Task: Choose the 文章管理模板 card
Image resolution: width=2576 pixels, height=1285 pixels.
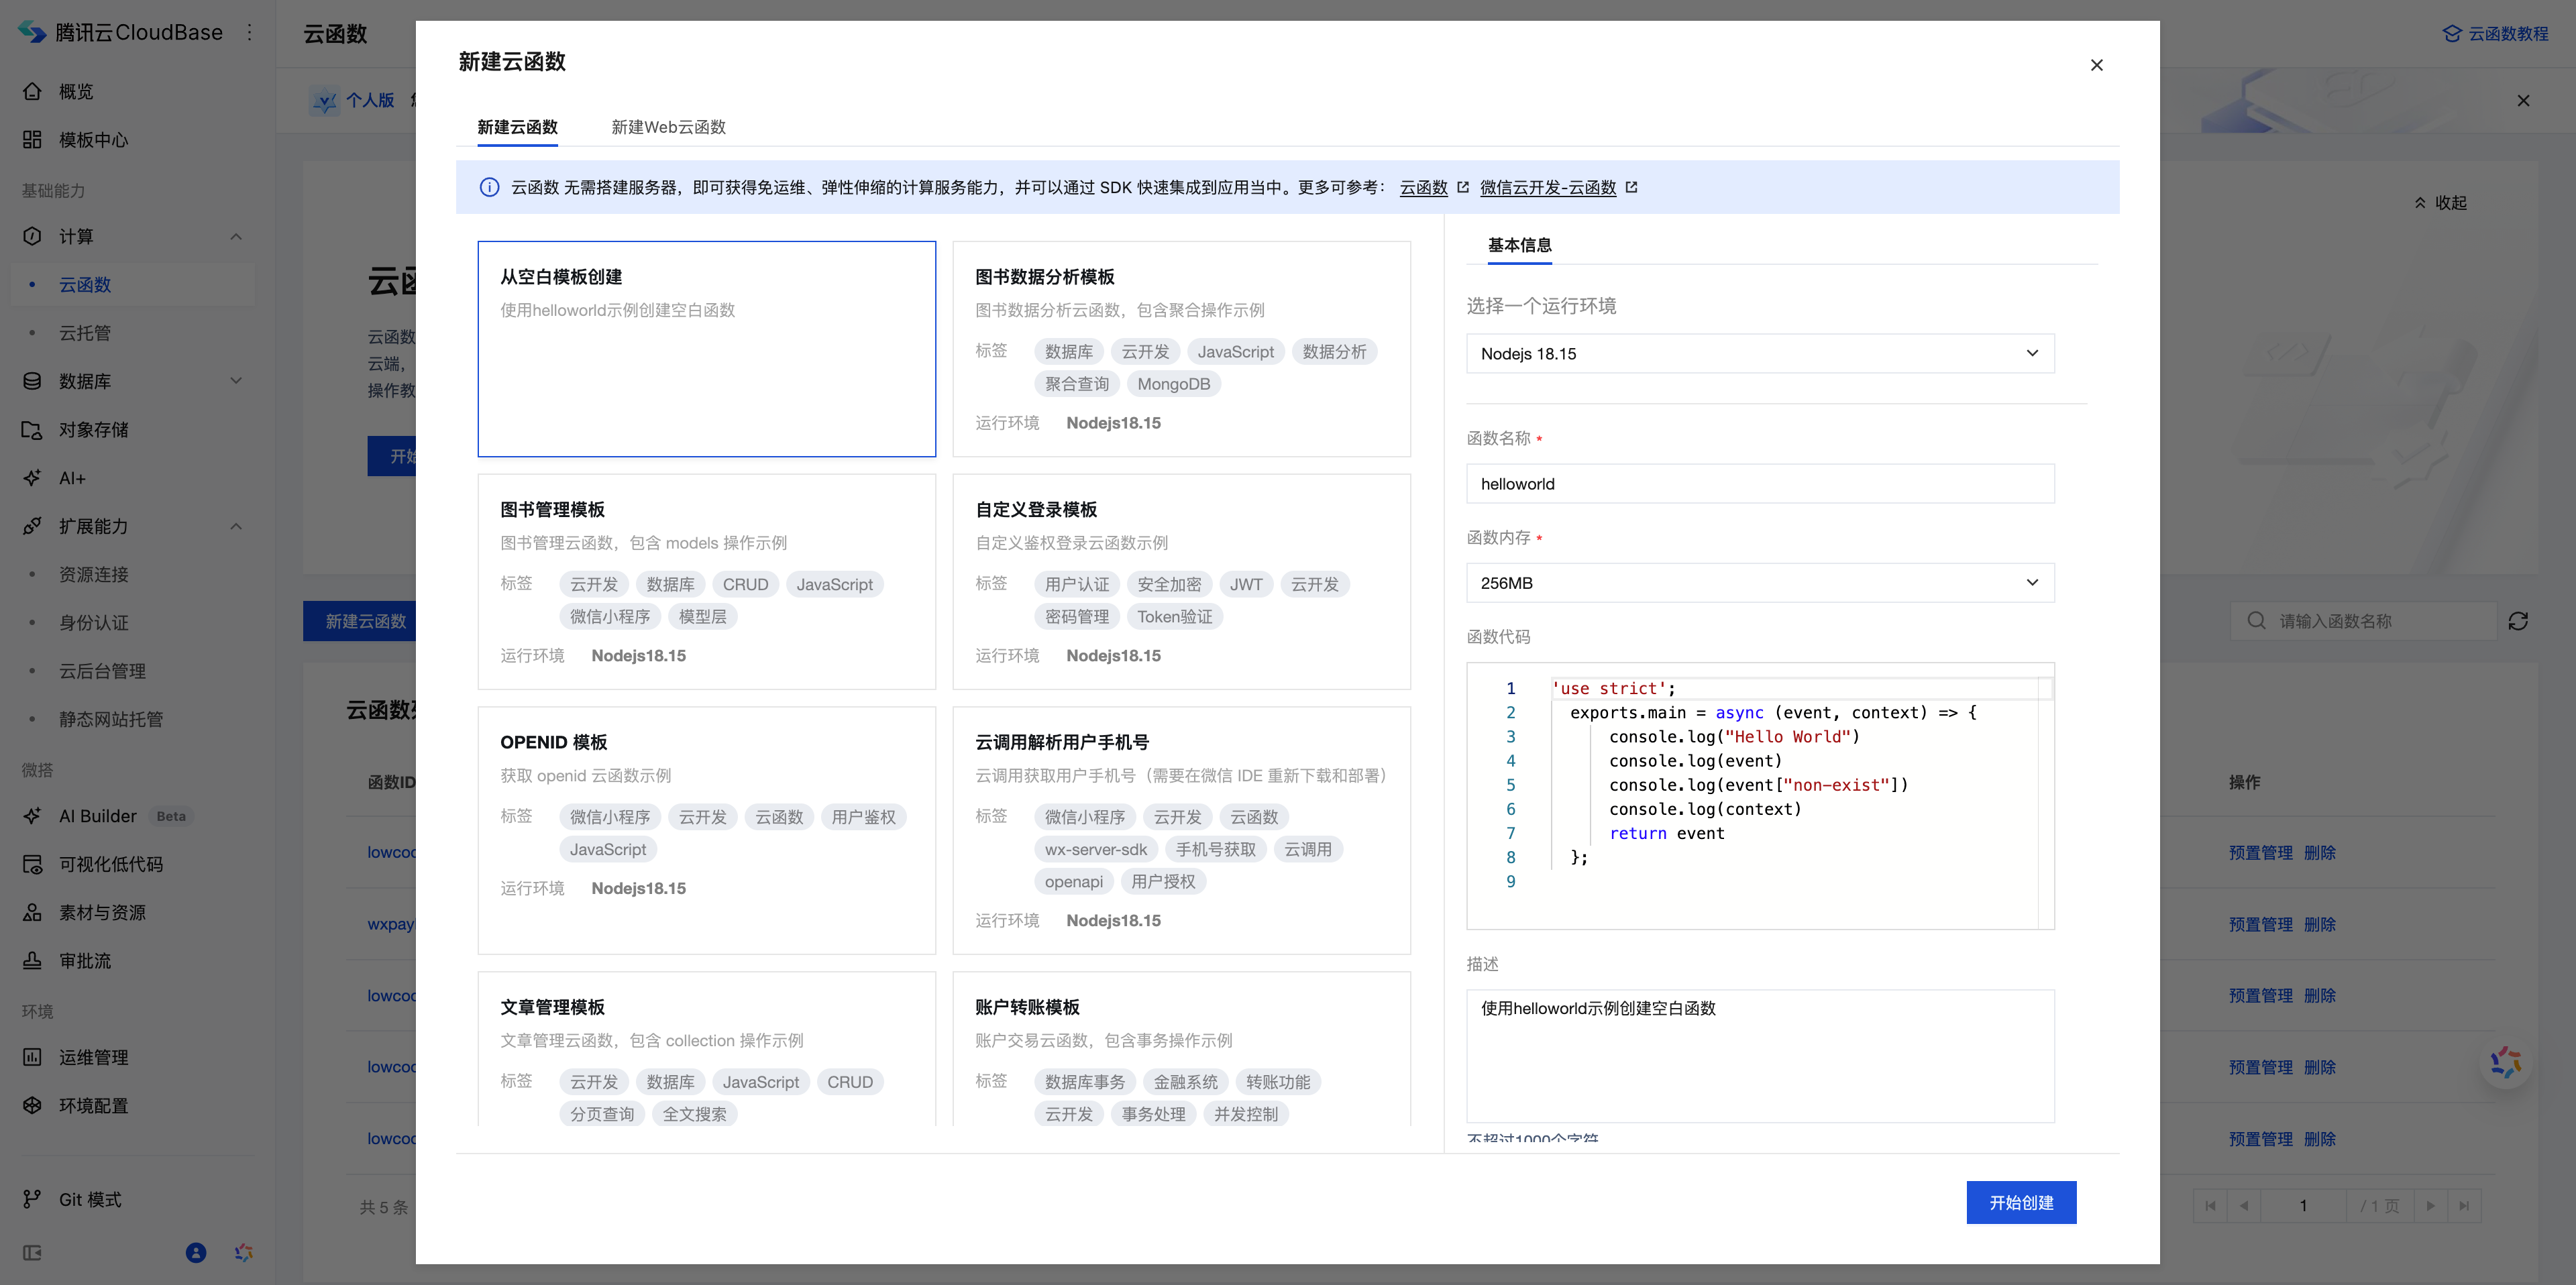Action: pos(706,1048)
